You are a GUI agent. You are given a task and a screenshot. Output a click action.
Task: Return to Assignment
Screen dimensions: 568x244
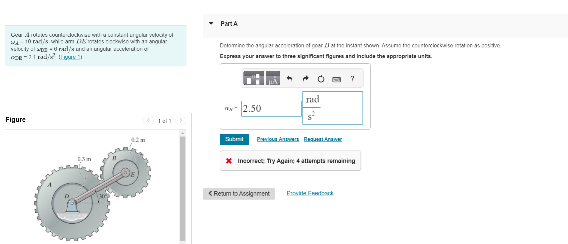(239, 194)
